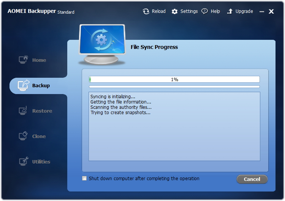Switch to the Restore tab label

(42, 111)
